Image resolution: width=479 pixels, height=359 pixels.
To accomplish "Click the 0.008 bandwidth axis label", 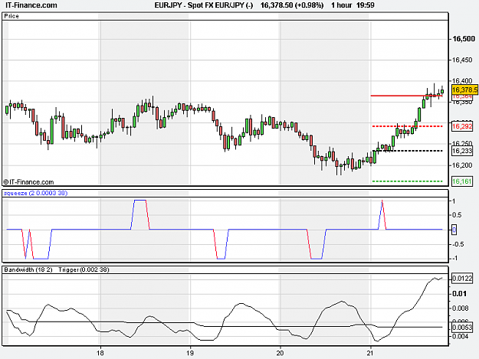I will (461, 308).
